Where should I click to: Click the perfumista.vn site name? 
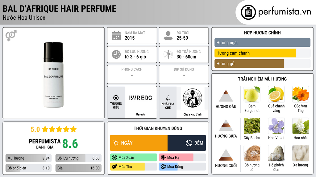tap(285, 12)
